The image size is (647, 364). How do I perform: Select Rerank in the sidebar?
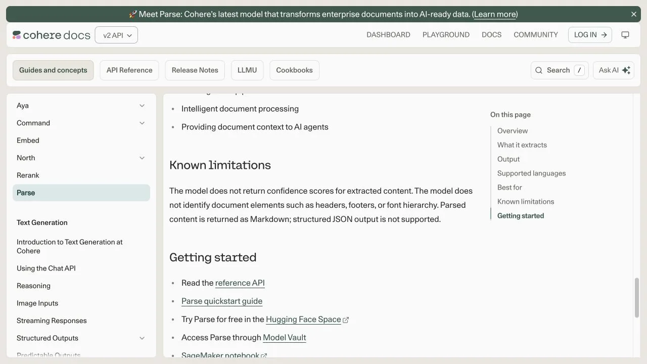[81, 175]
